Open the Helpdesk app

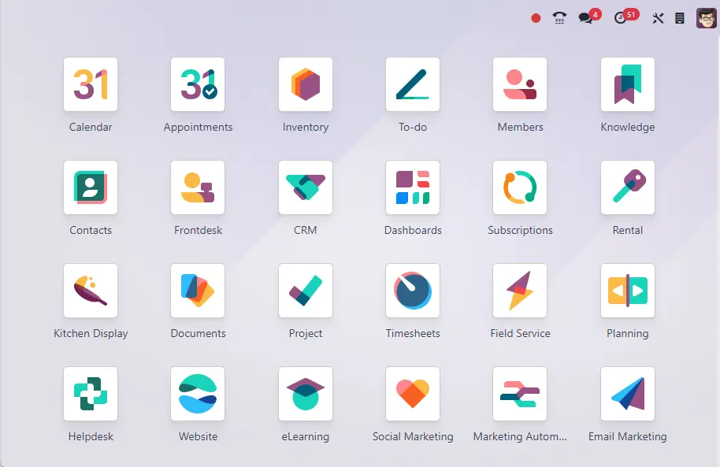click(x=91, y=394)
